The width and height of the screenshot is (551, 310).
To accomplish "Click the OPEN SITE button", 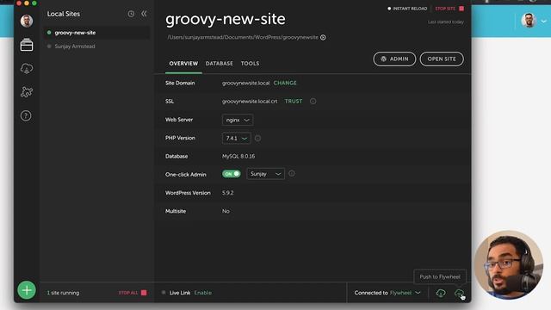I will (x=442, y=59).
